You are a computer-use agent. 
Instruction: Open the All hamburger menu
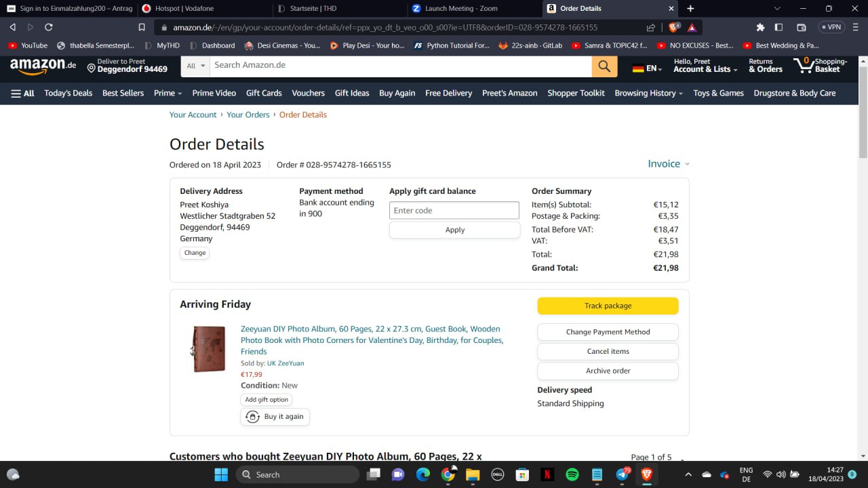pos(22,94)
